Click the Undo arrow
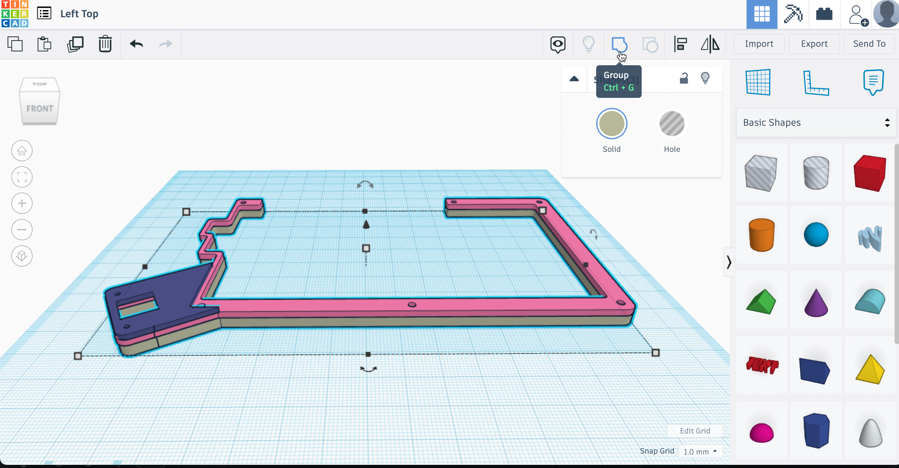Image resolution: width=899 pixels, height=468 pixels. coord(136,44)
